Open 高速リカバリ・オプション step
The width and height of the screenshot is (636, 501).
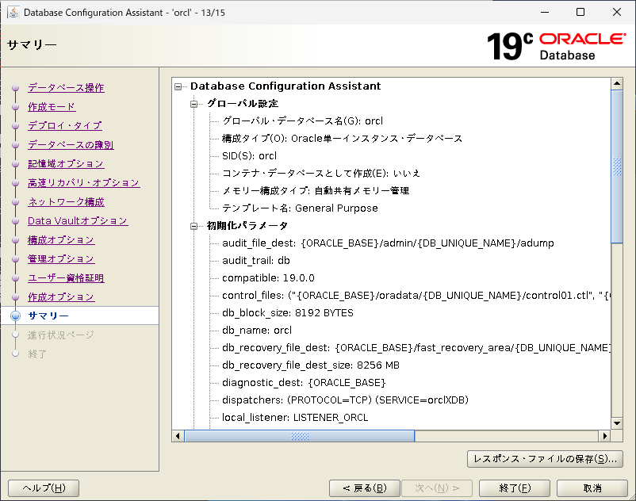[x=83, y=183]
